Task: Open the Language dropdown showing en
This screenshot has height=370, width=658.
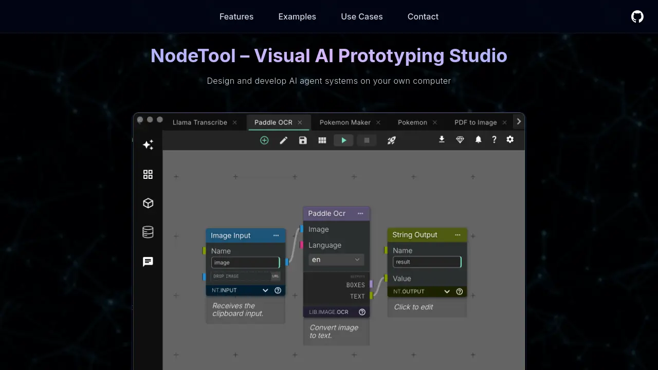Action: [336, 260]
